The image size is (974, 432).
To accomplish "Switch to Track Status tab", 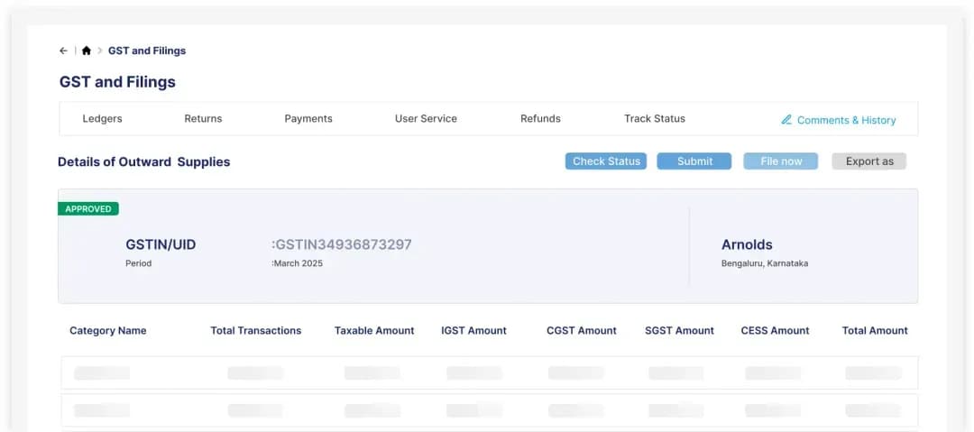I will pyautogui.click(x=655, y=119).
